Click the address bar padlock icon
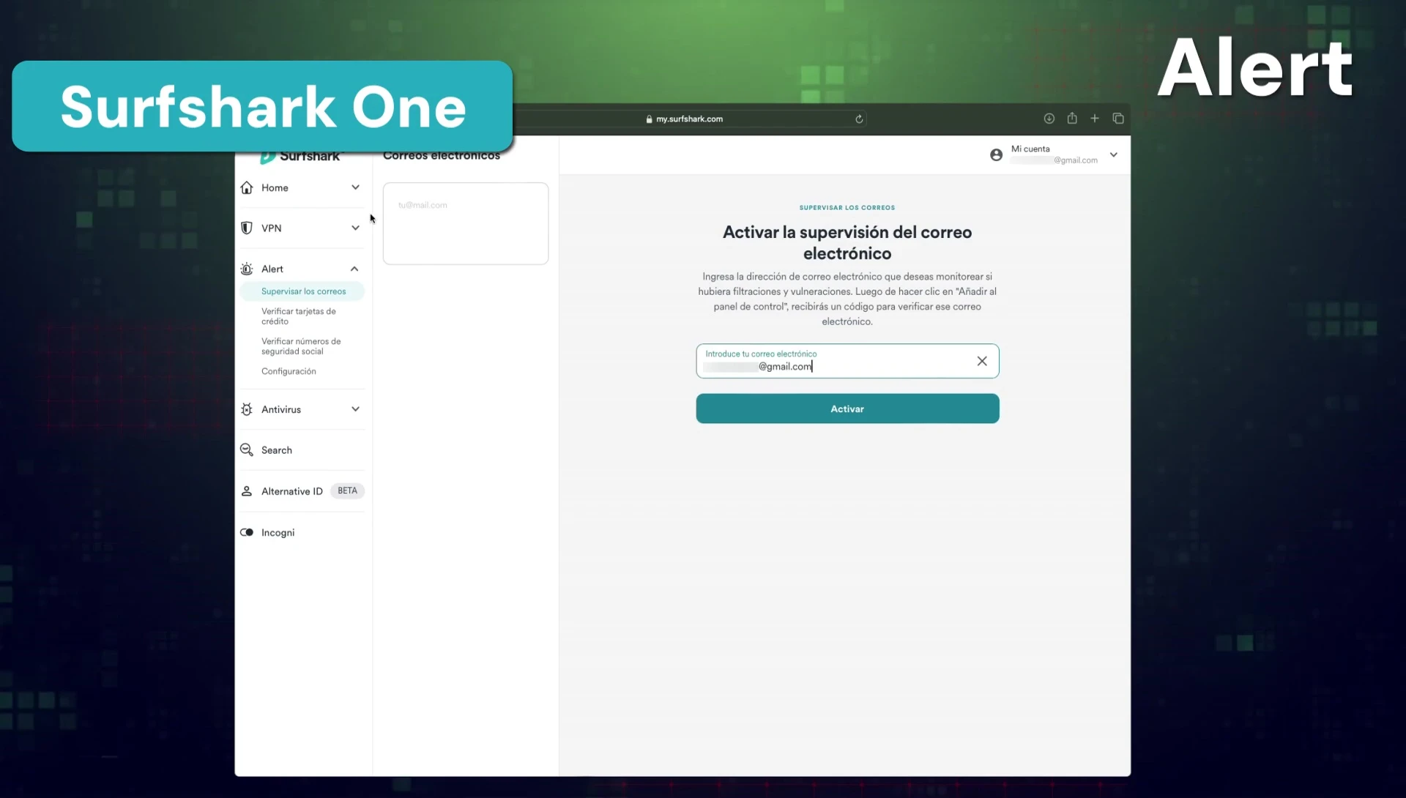Screen dimensions: 1406x798 coord(649,119)
